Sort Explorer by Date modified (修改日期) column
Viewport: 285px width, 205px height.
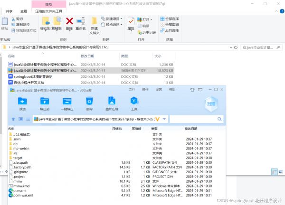click(87, 56)
